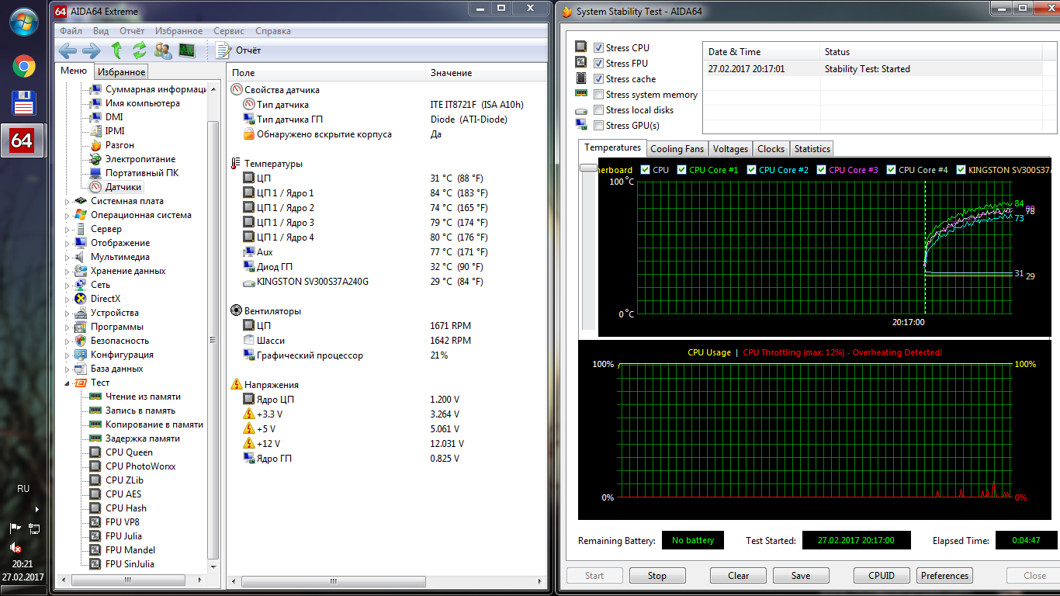The image size is (1060, 596).
Task: Click the Отчёт toolbar button with document icon
Action: pos(238,51)
